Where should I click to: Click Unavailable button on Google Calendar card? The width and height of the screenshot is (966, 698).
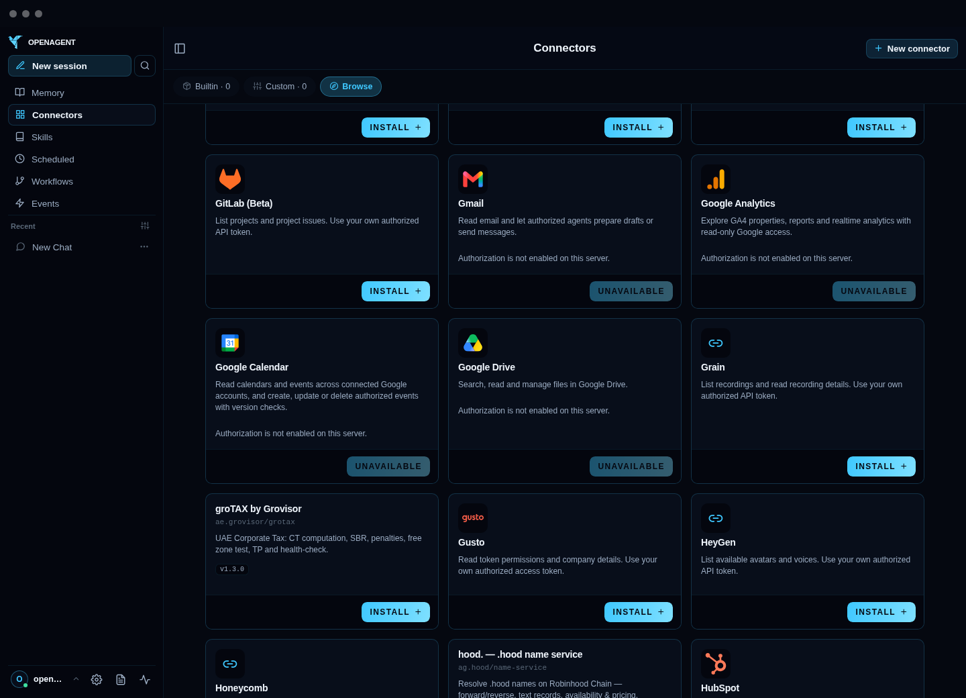click(x=388, y=466)
